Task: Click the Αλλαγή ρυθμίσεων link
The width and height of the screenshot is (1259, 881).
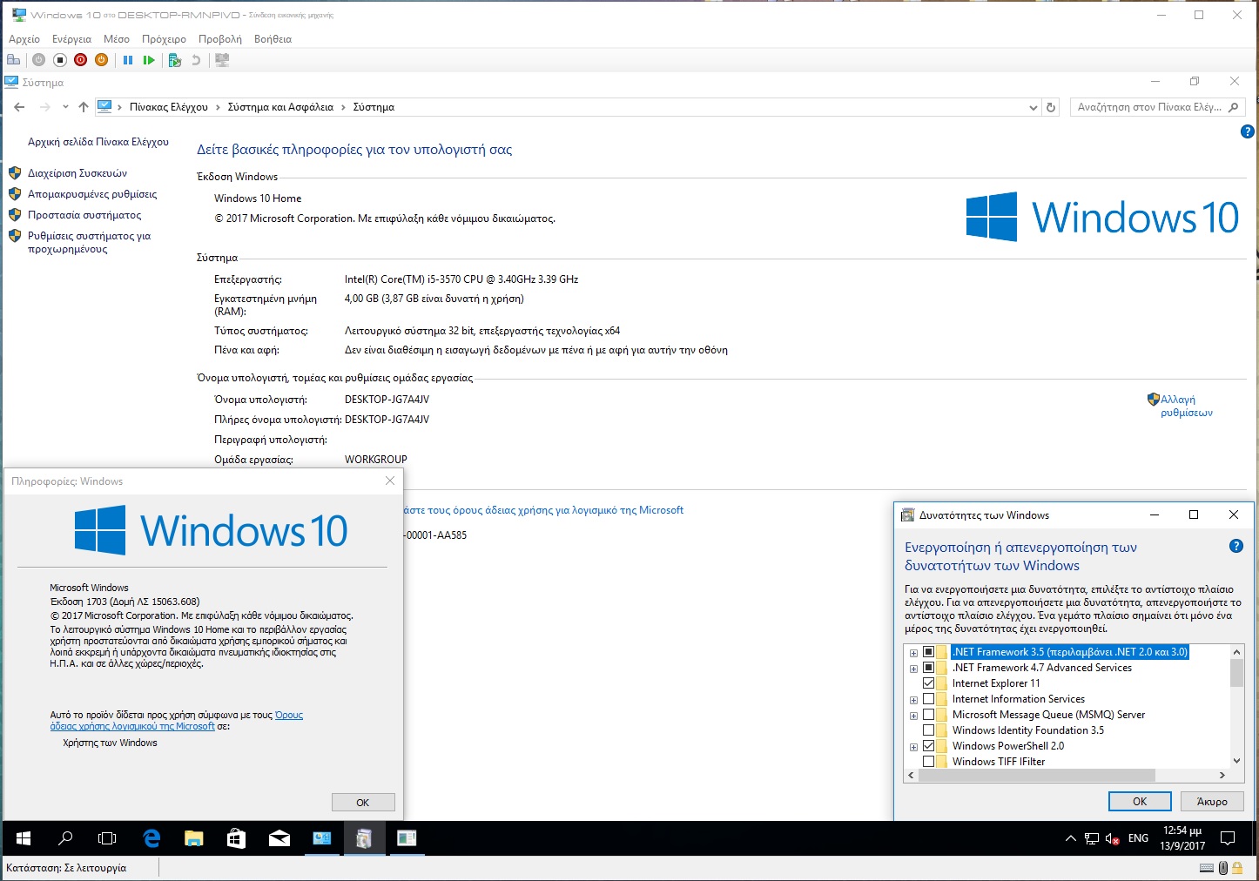Action: coord(1187,406)
